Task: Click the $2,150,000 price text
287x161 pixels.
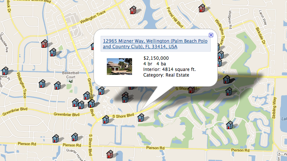Action: [156, 58]
